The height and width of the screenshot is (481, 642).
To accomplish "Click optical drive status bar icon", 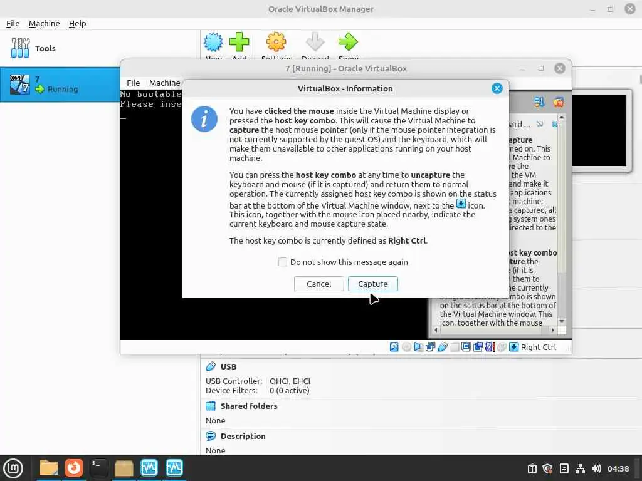I will 406,347.
